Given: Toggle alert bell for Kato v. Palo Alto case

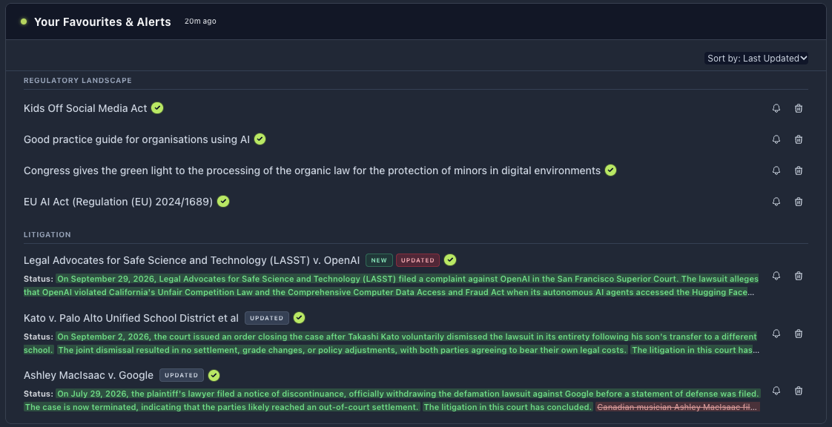Looking at the screenshot, I should pos(776,334).
